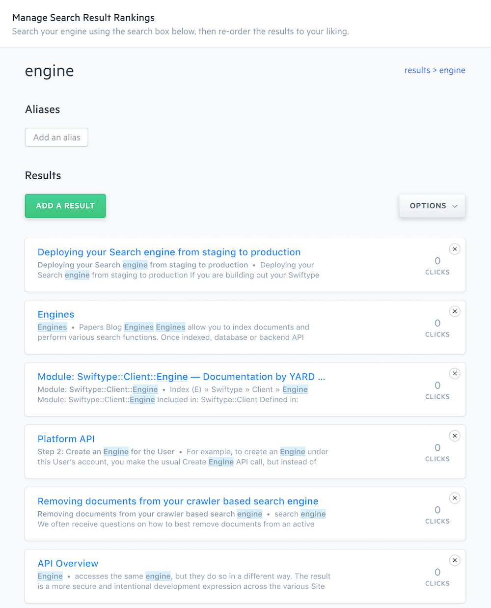This screenshot has height=608, width=491.
Task: Open Removing documents from crawler result link
Action: click(178, 501)
